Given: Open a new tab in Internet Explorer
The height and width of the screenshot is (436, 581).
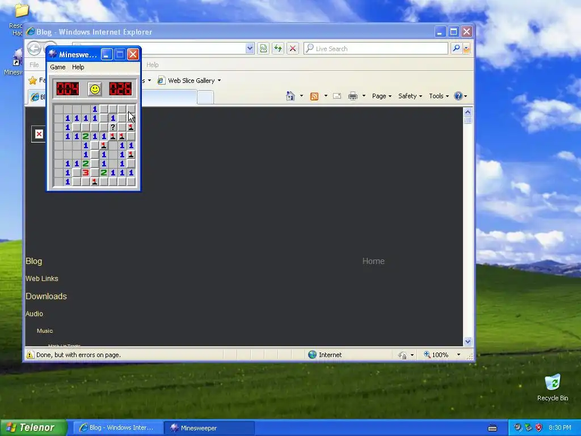Looking at the screenshot, I should pyautogui.click(x=205, y=97).
